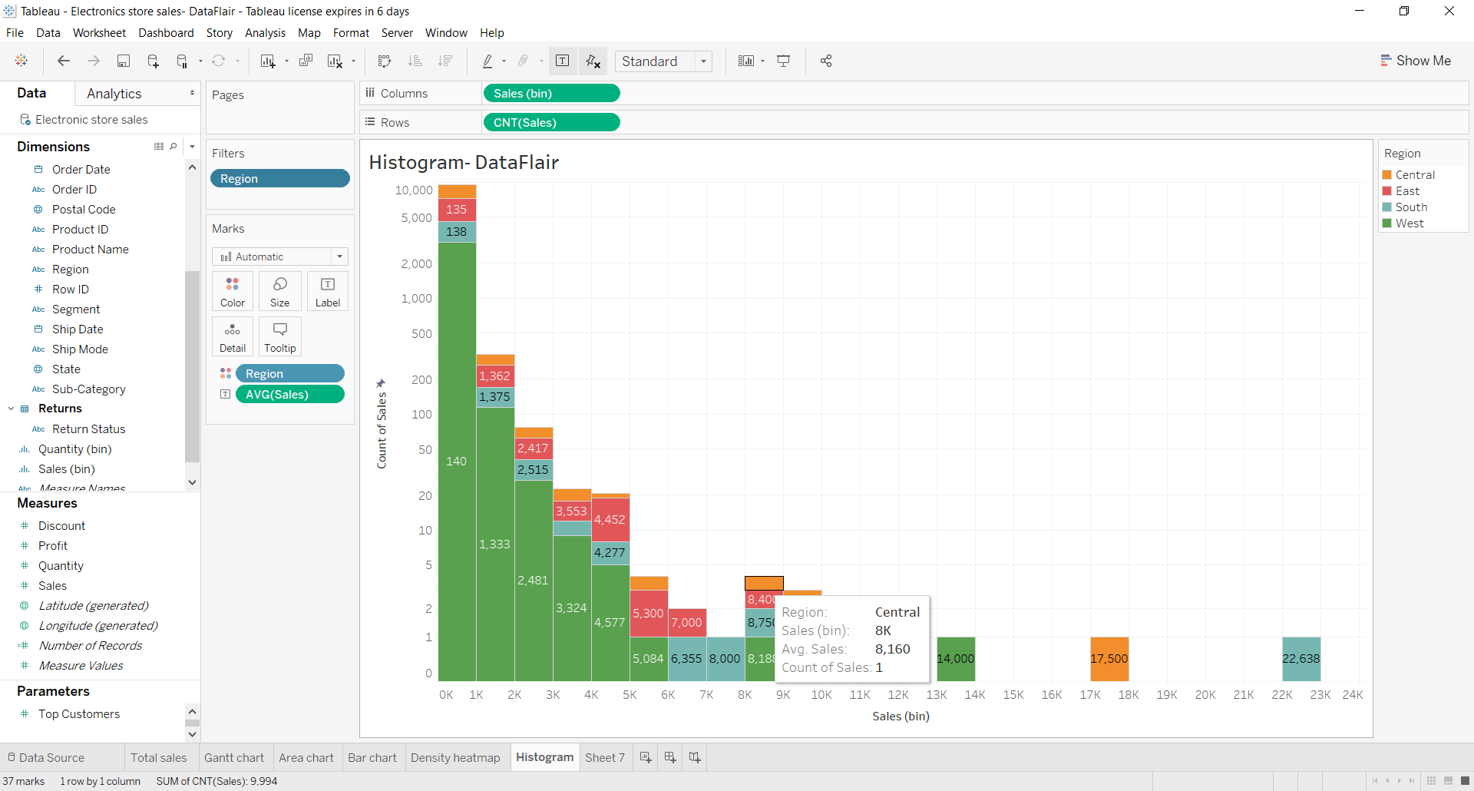This screenshot has height=791, width=1474.
Task: Enter Presentation Mode from the toolbar
Action: click(783, 61)
